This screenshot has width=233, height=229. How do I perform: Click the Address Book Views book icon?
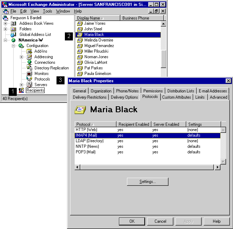pos(13,23)
